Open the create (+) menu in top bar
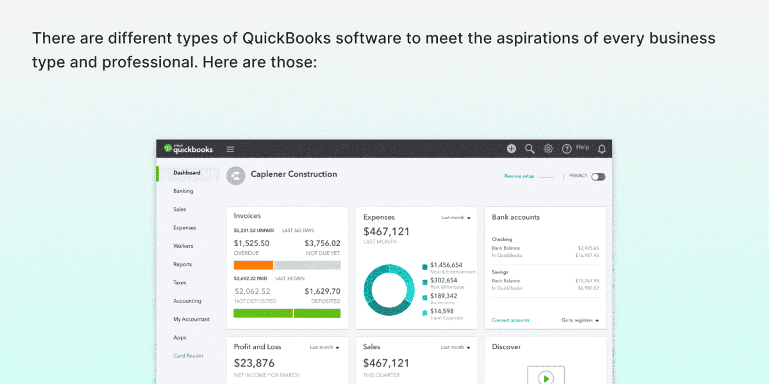Viewport: 769px width, 384px height. click(511, 148)
